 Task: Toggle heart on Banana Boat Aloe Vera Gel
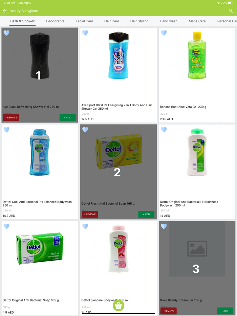[x=164, y=33]
